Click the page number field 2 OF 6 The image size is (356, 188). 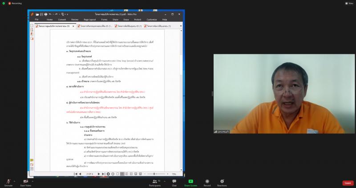(90, 174)
